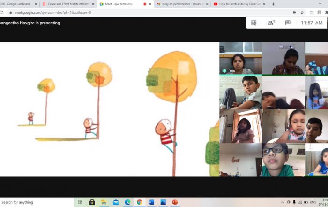
Task: Open the Meet chat panel
Action: [288, 23]
